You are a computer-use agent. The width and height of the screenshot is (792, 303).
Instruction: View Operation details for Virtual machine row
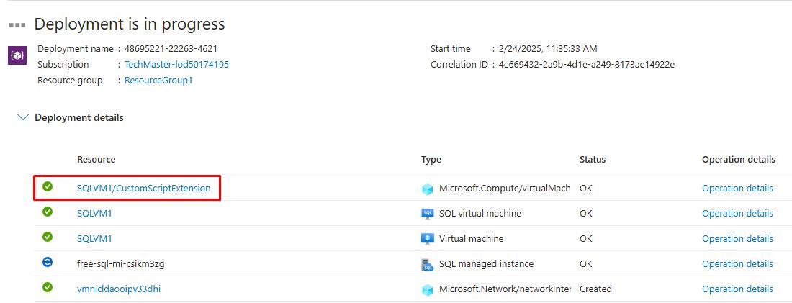(x=737, y=238)
